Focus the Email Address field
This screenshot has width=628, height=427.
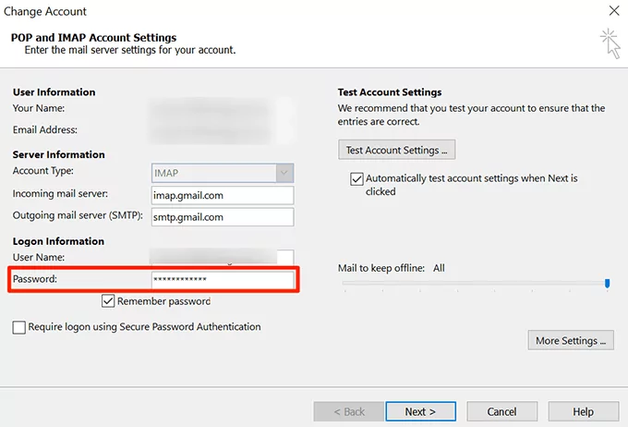pyautogui.click(x=223, y=130)
